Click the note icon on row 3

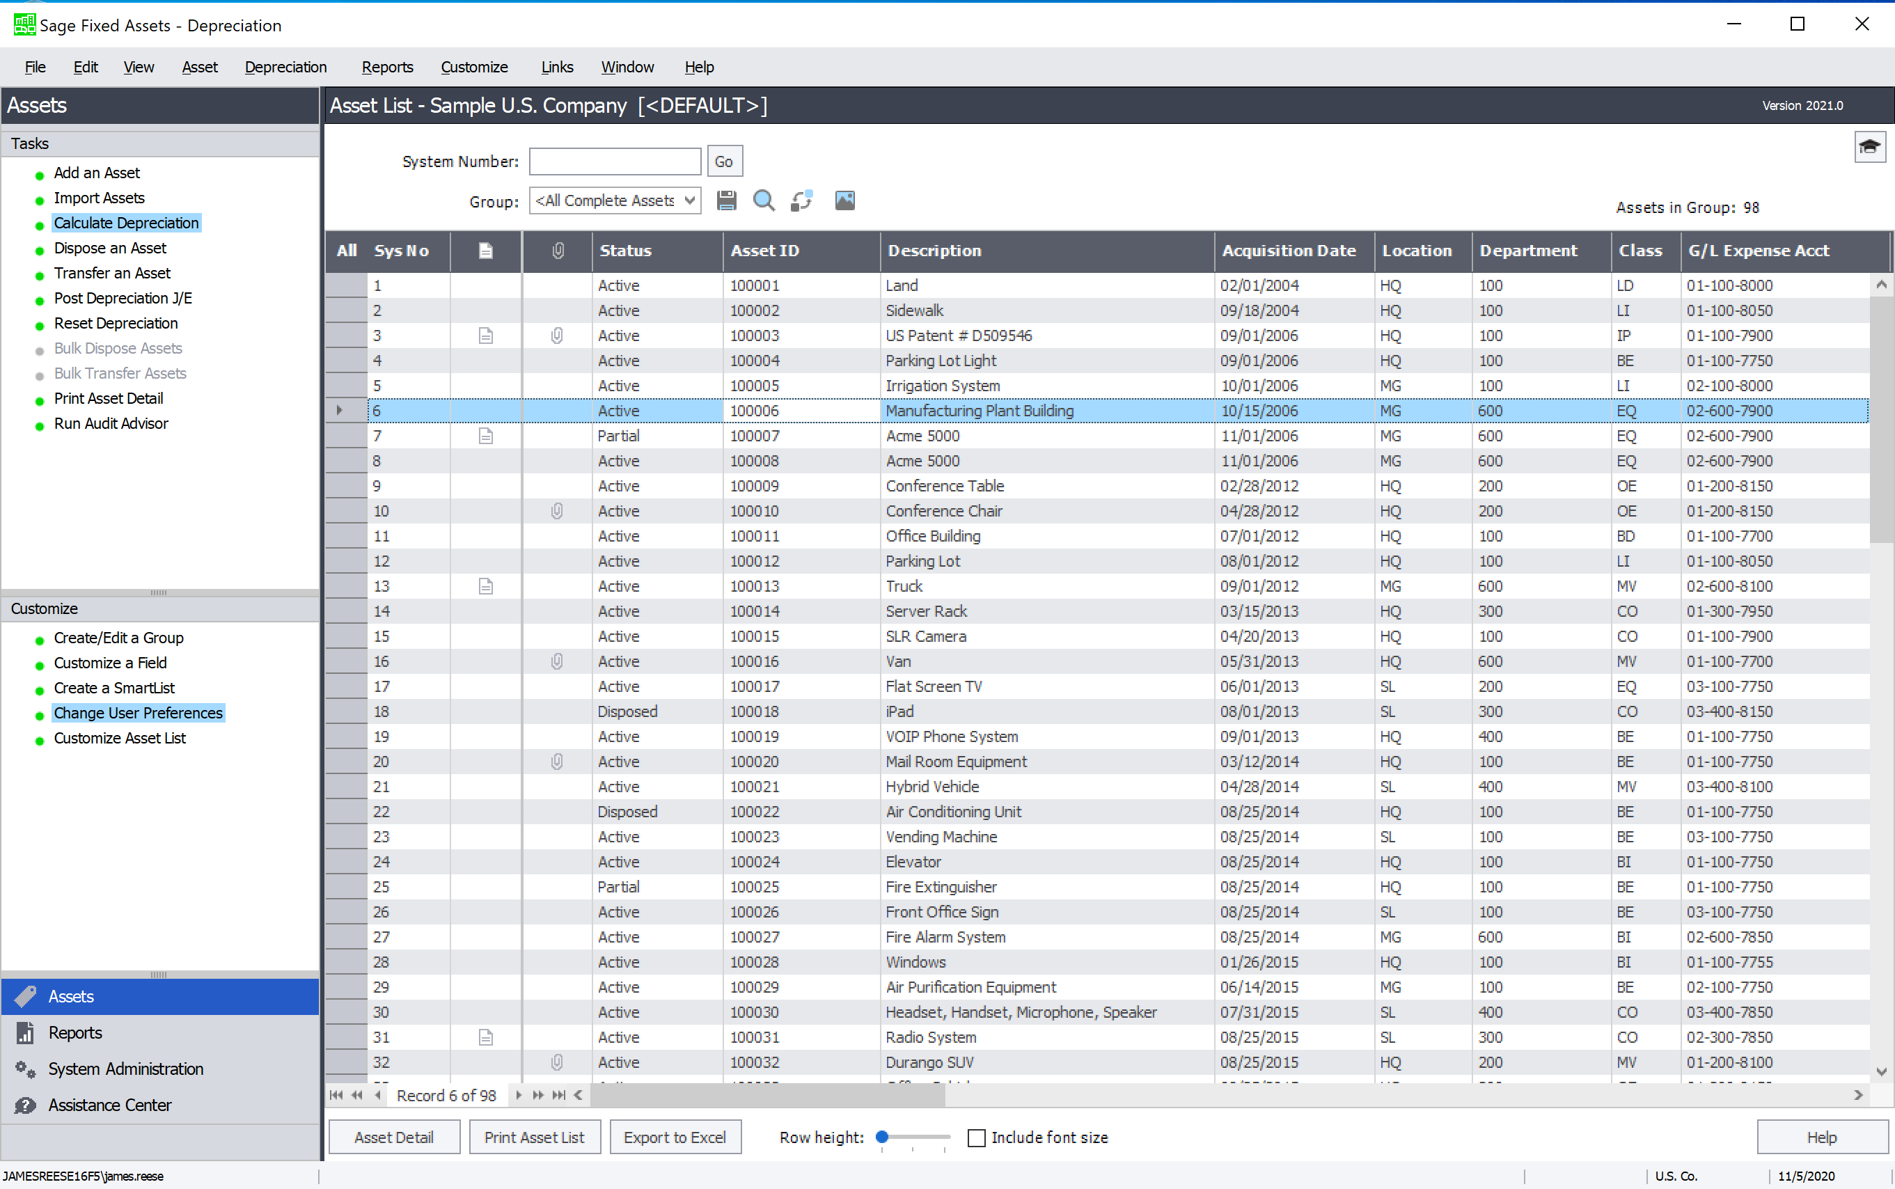coord(485,336)
